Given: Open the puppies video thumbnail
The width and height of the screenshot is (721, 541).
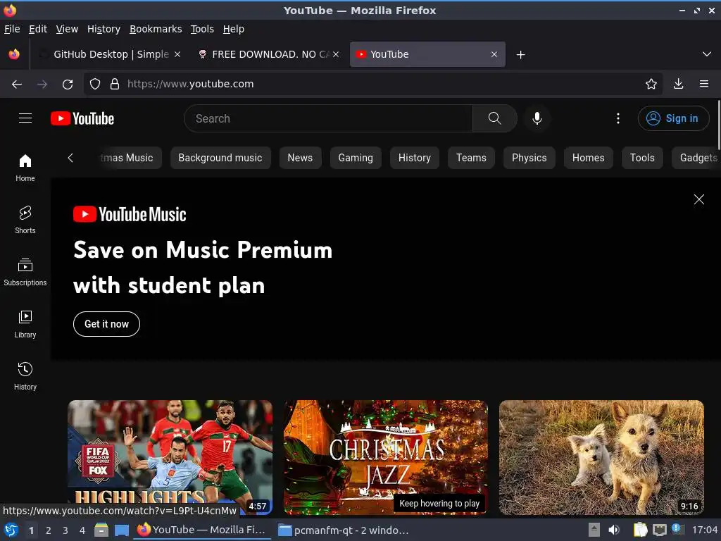Looking at the screenshot, I should point(601,456).
